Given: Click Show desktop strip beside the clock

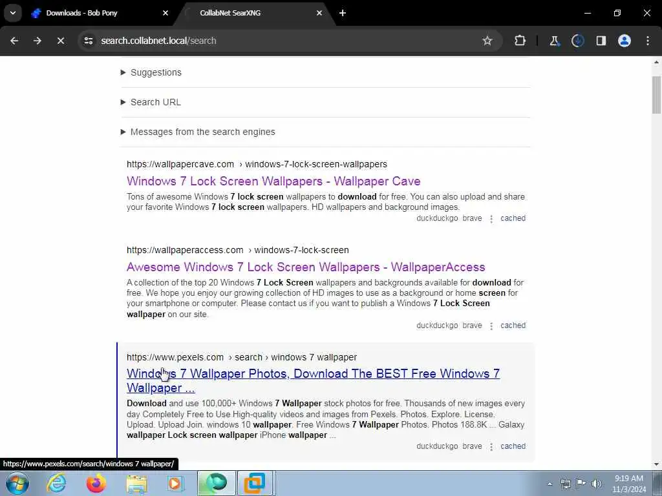Looking at the screenshot, I should (657, 483).
